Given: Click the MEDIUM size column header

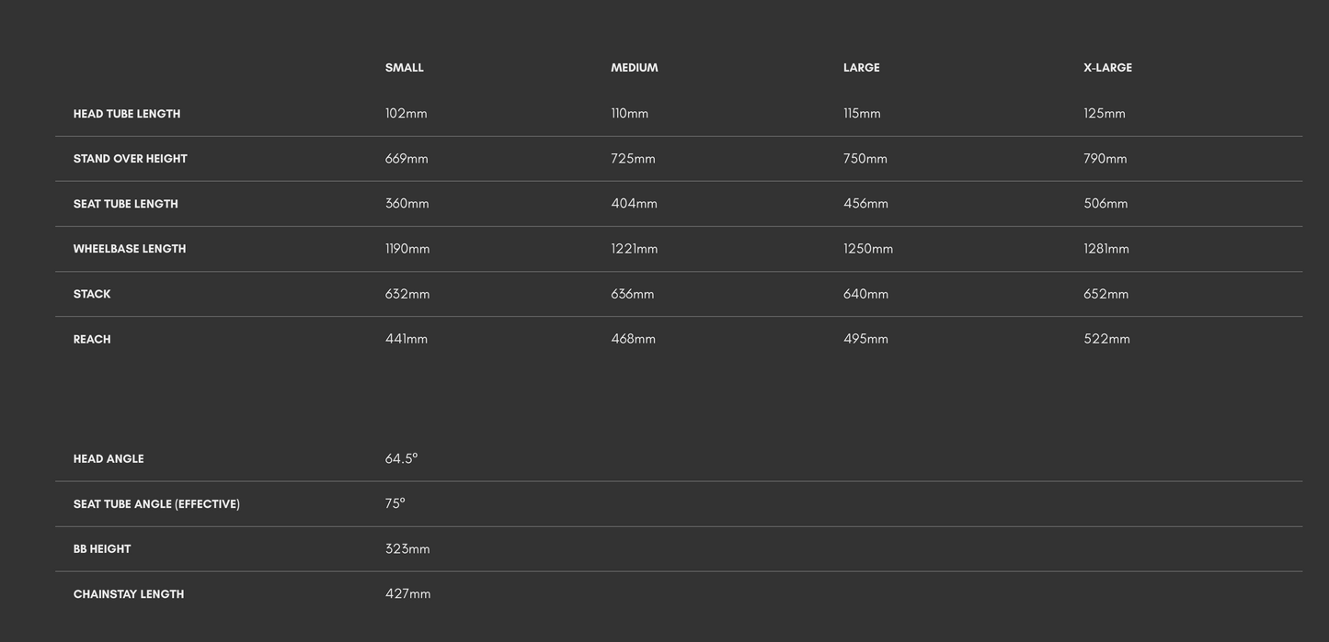Looking at the screenshot, I should tap(635, 68).
